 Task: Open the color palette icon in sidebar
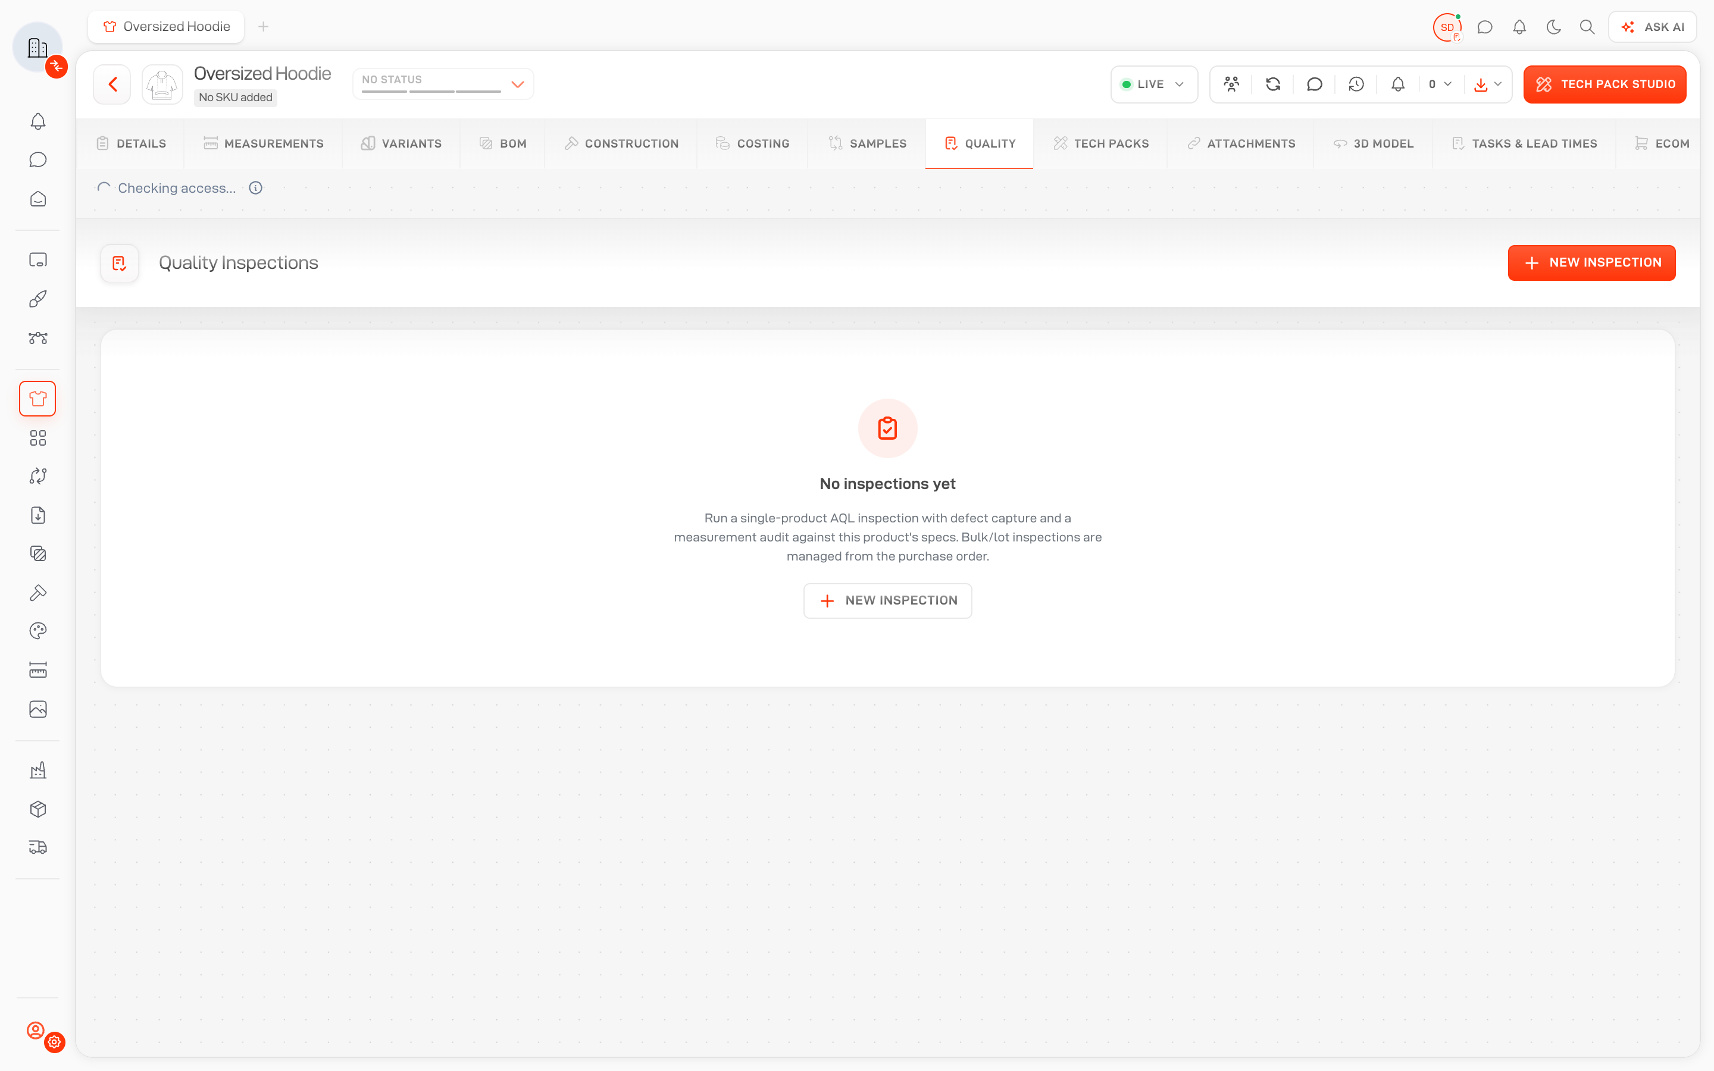click(x=38, y=631)
